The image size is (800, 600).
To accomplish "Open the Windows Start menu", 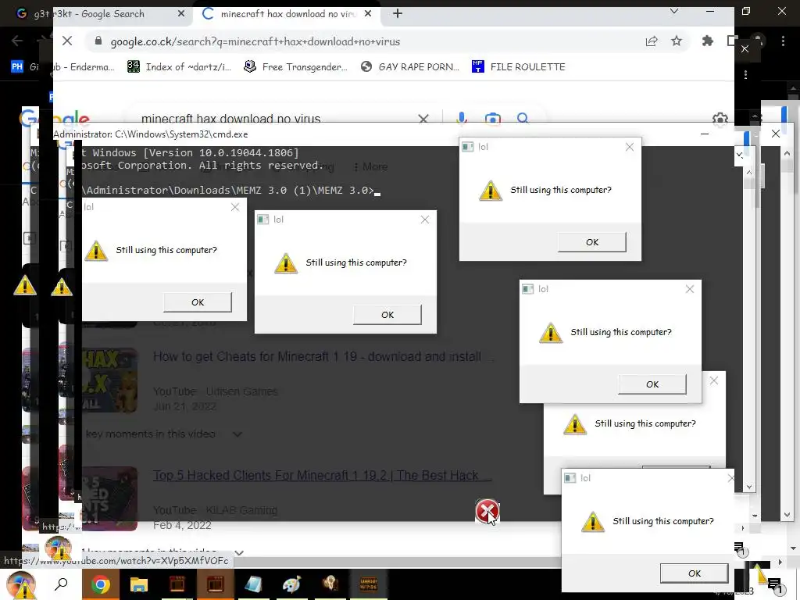I will 20,584.
